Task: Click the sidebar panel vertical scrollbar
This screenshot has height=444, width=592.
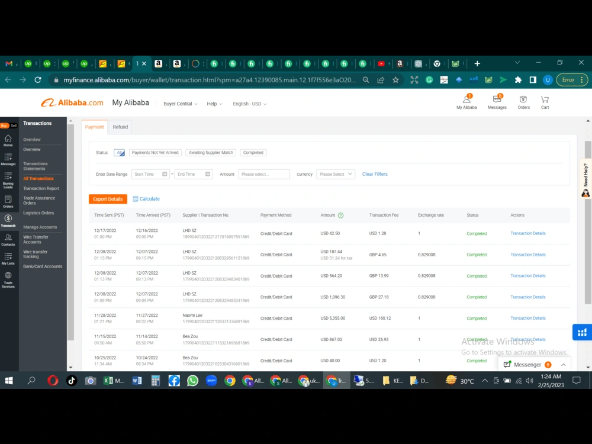Action: (70, 232)
